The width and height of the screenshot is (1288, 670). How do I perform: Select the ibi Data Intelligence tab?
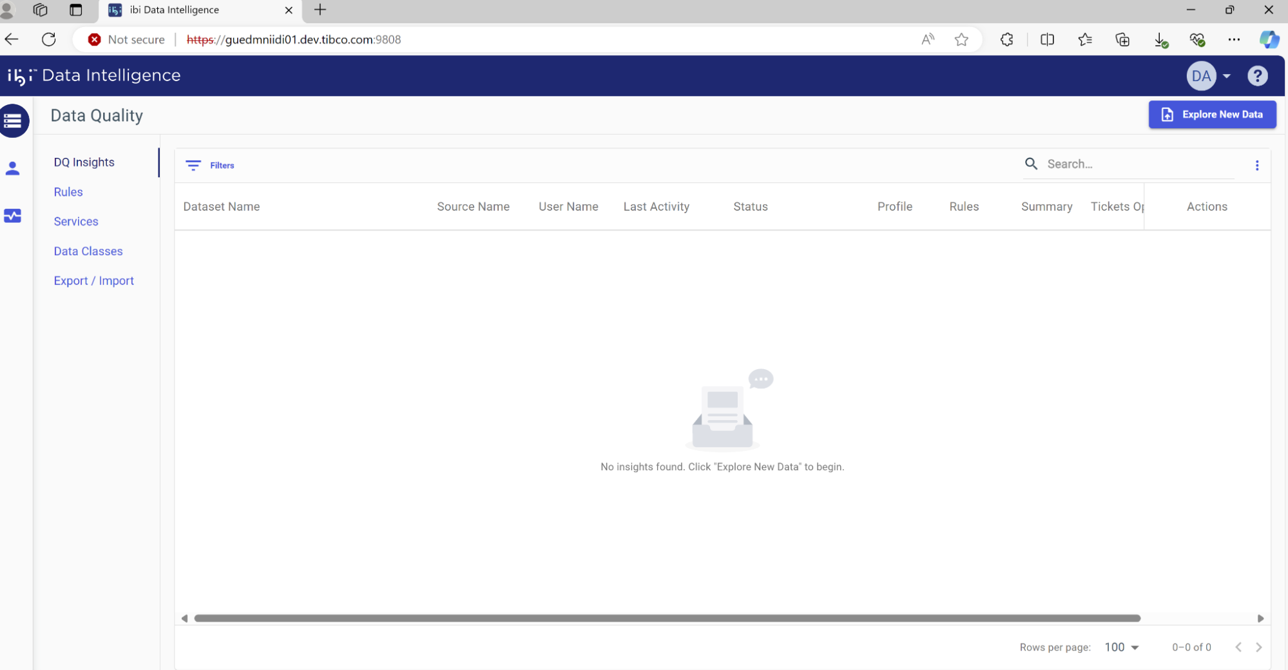(x=200, y=10)
